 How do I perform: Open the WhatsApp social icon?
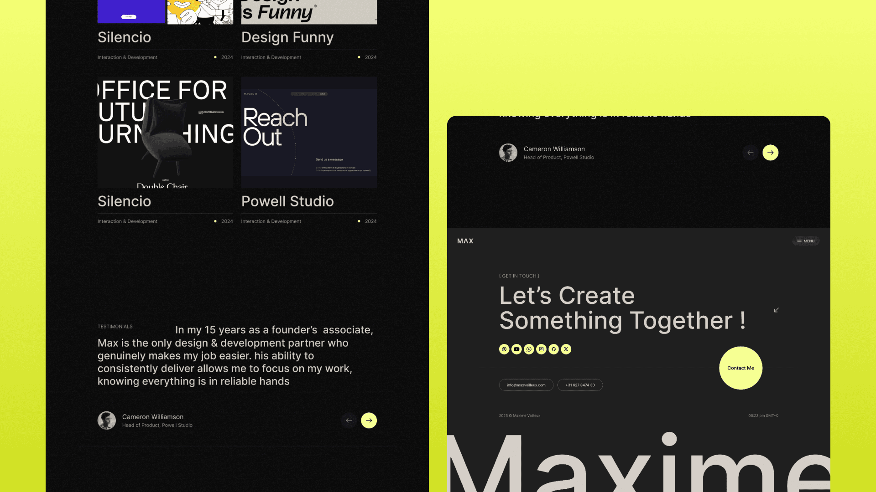(529, 349)
